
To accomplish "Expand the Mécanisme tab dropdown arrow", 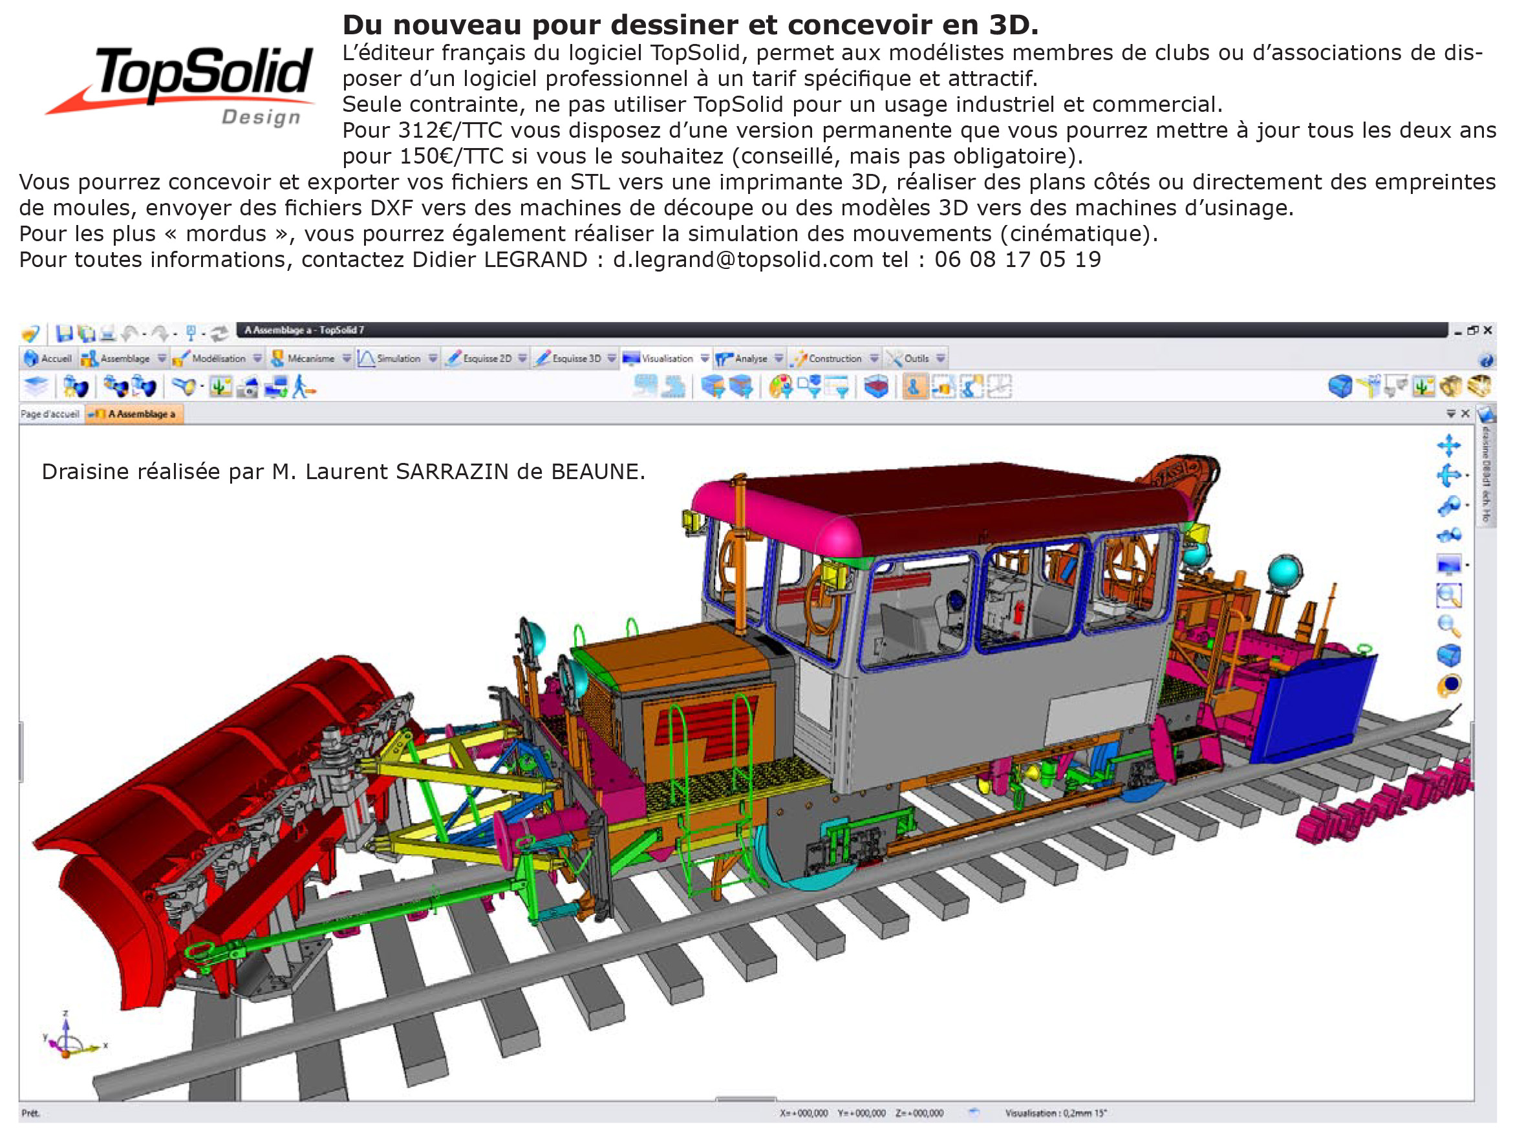I will [x=347, y=358].
